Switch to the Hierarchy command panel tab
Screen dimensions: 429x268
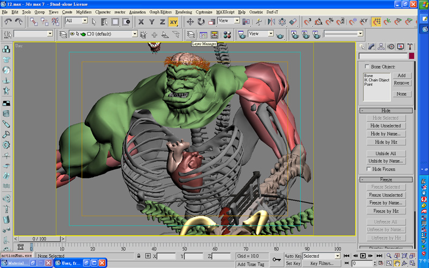point(381,47)
